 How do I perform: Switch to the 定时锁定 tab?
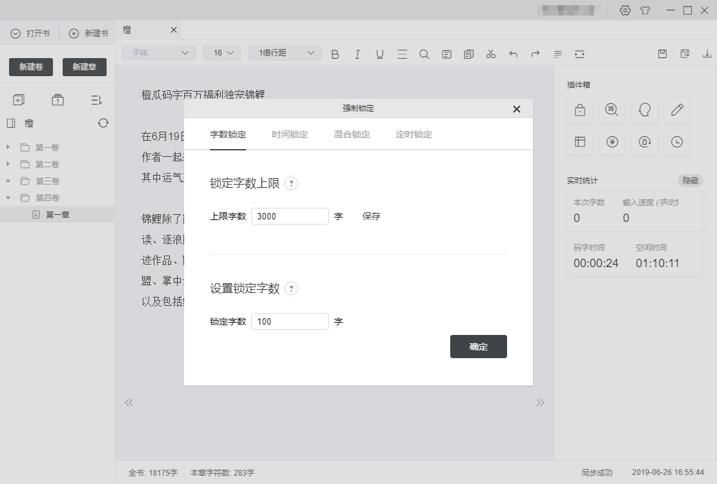tap(413, 135)
